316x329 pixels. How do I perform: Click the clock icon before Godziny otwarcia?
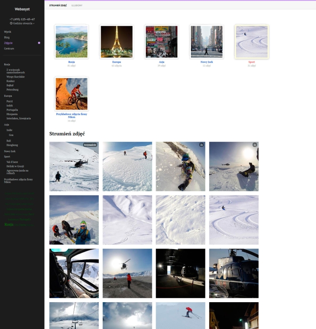pos(11,23)
